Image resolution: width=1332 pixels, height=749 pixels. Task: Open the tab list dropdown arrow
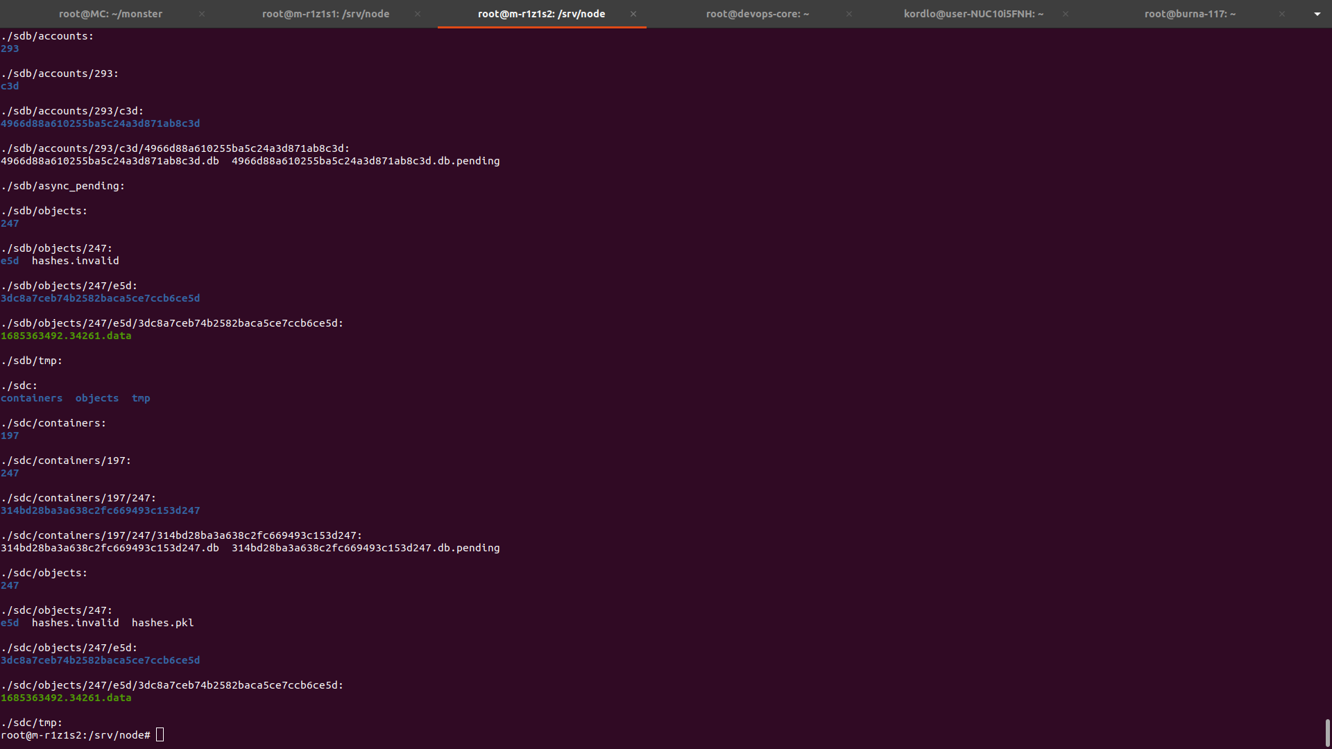[1317, 14]
